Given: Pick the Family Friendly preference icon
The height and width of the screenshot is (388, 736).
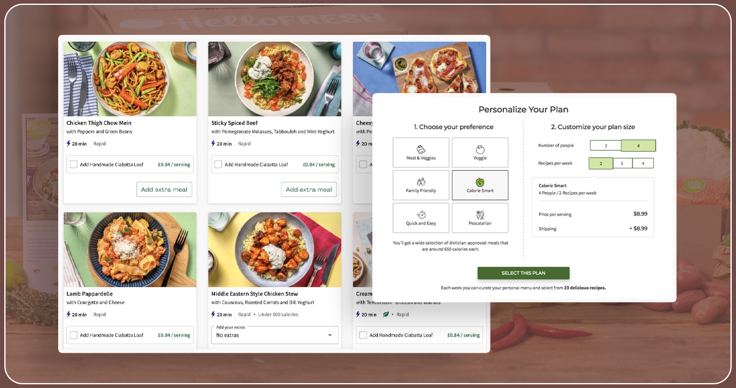Looking at the screenshot, I should (x=421, y=182).
